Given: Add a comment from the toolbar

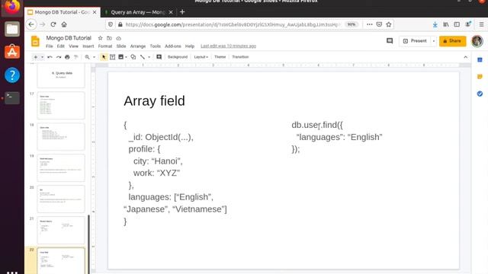Looking at the screenshot, I should point(159,57).
